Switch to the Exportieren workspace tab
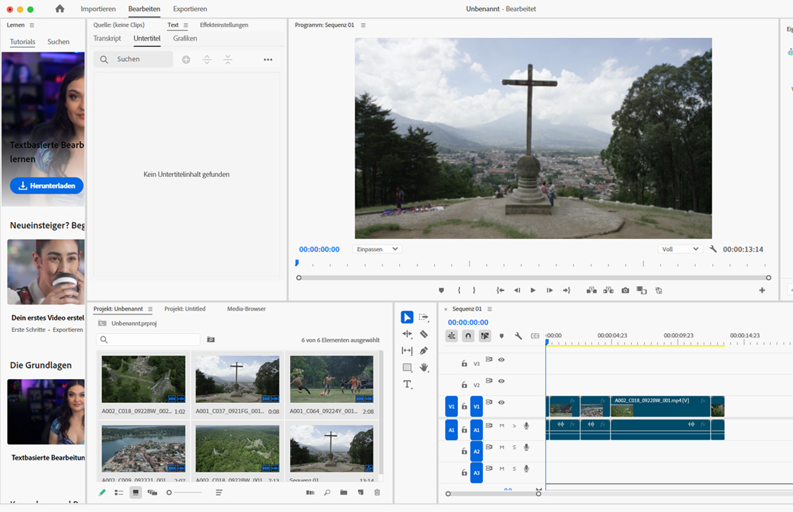The width and height of the screenshot is (793, 512). 190,9
